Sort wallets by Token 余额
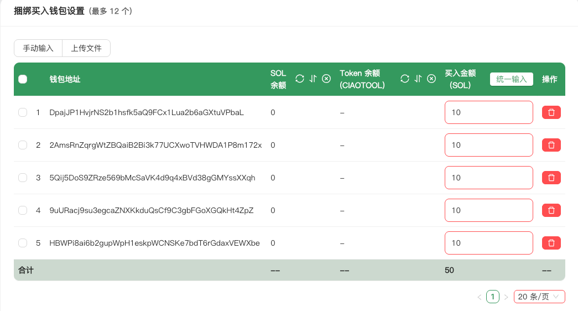 coord(418,79)
